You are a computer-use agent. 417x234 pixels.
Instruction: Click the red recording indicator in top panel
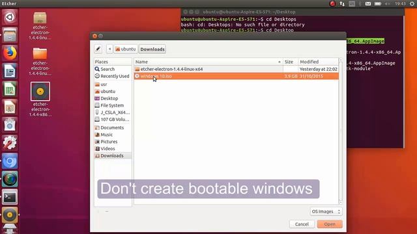(332, 4)
